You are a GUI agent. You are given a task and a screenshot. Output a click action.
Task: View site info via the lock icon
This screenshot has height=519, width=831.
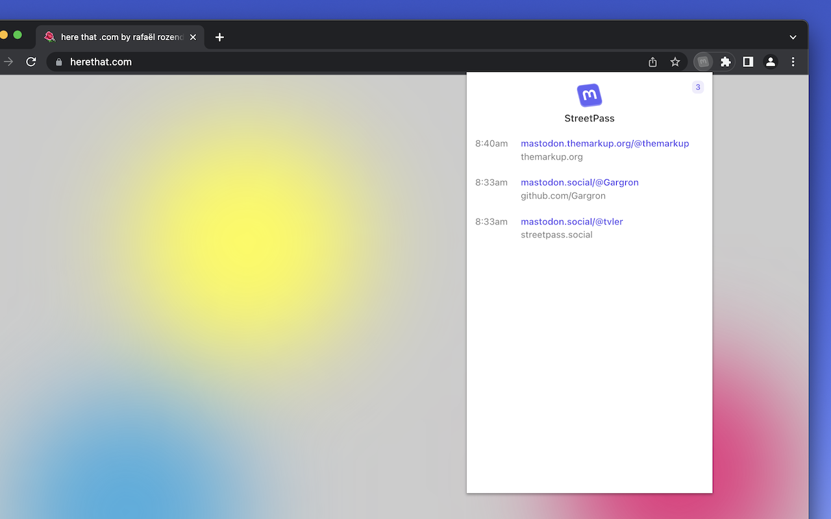coord(59,62)
